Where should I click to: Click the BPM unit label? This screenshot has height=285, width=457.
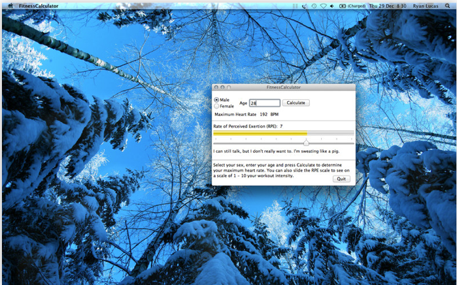pos(275,115)
